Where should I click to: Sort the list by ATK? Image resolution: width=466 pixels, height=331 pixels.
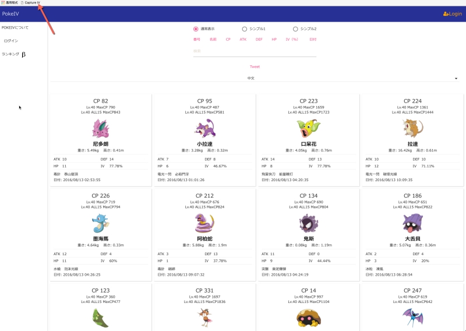click(243, 39)
